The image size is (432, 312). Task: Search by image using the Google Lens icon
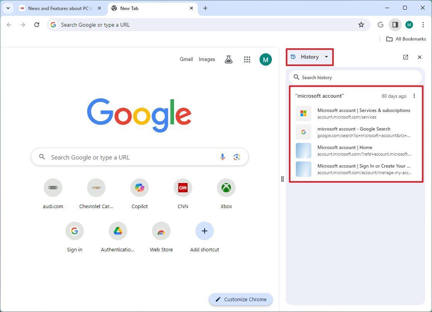tap(237, 157)
